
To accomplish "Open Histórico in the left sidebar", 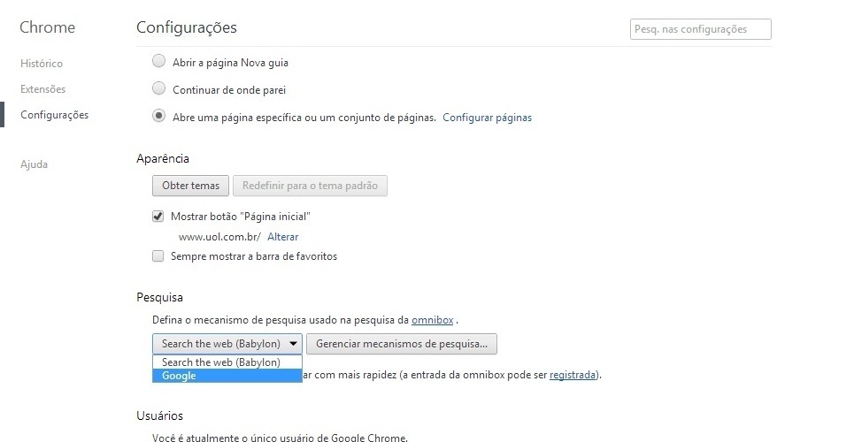I will (42, 64).
